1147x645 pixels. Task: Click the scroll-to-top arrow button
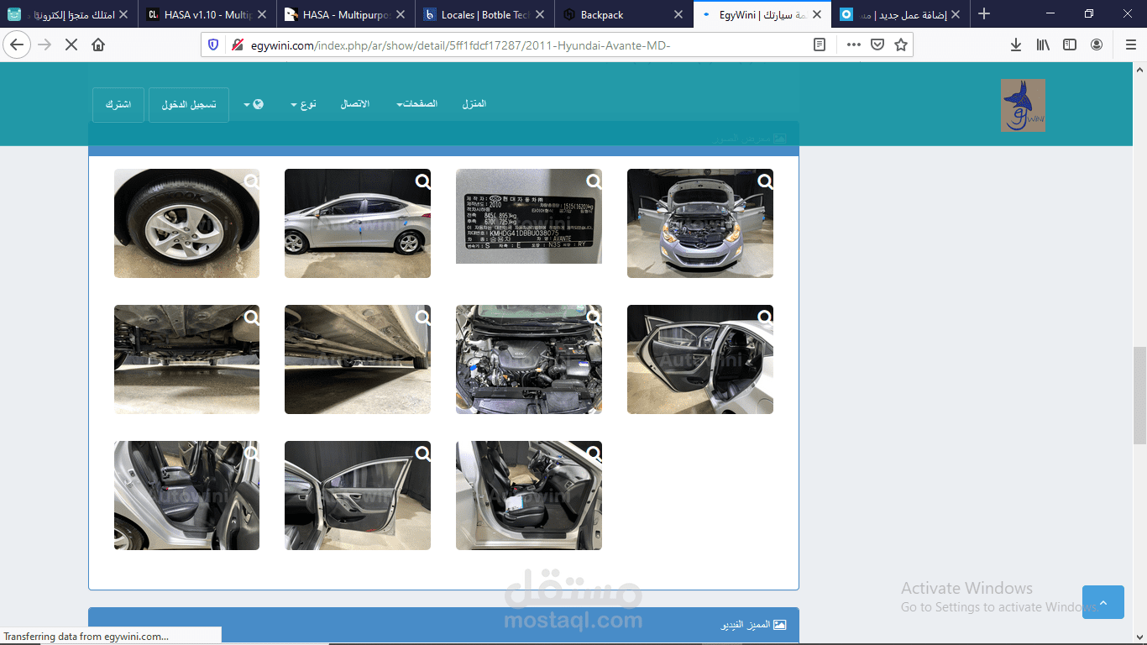pyautogui.click(x=1103, y=602)
